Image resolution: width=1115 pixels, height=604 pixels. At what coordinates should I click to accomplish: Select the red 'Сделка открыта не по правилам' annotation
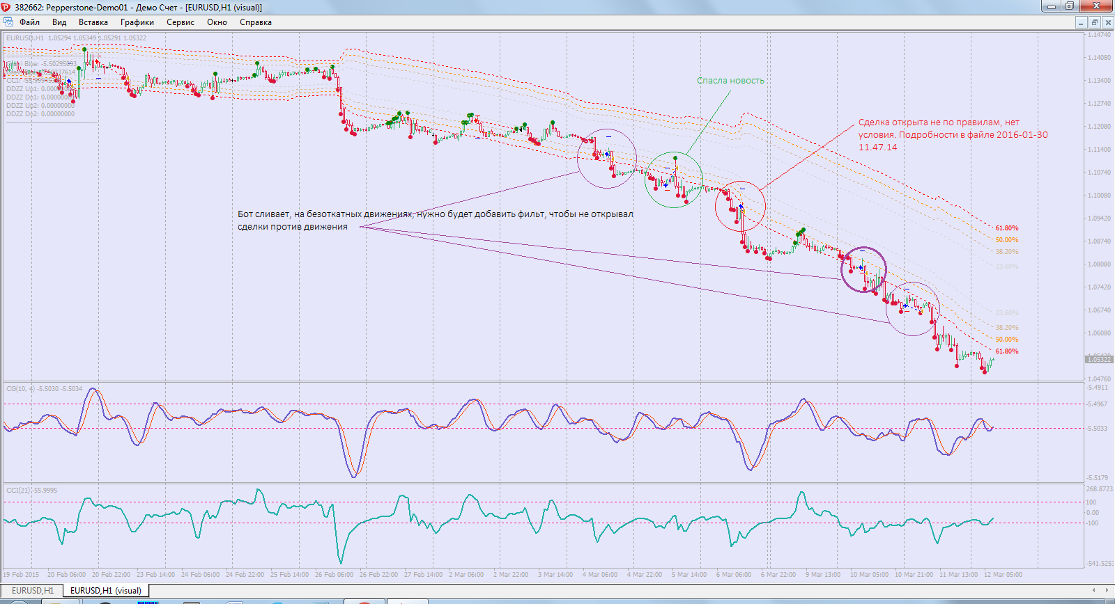[953, 135]
